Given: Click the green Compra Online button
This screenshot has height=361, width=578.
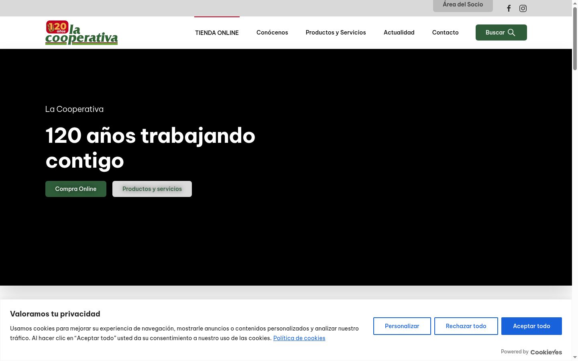Looking at the screenshot, I should [76, 189].
